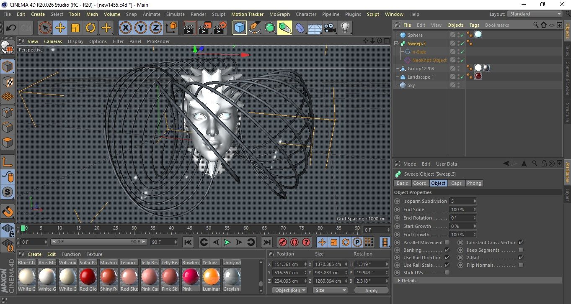
Task: Toggle the Stick UVs checkbox
Action: coord(447,273)
